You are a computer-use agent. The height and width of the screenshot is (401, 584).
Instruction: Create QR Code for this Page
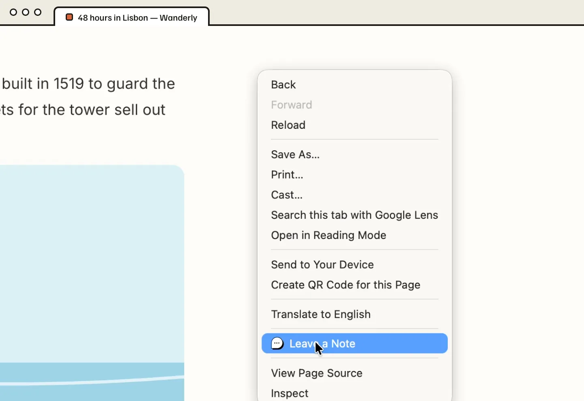(354, 285)
